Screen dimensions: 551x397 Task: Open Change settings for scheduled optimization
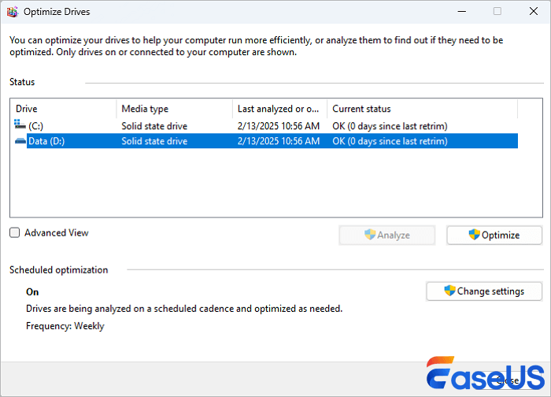point(484,291)
